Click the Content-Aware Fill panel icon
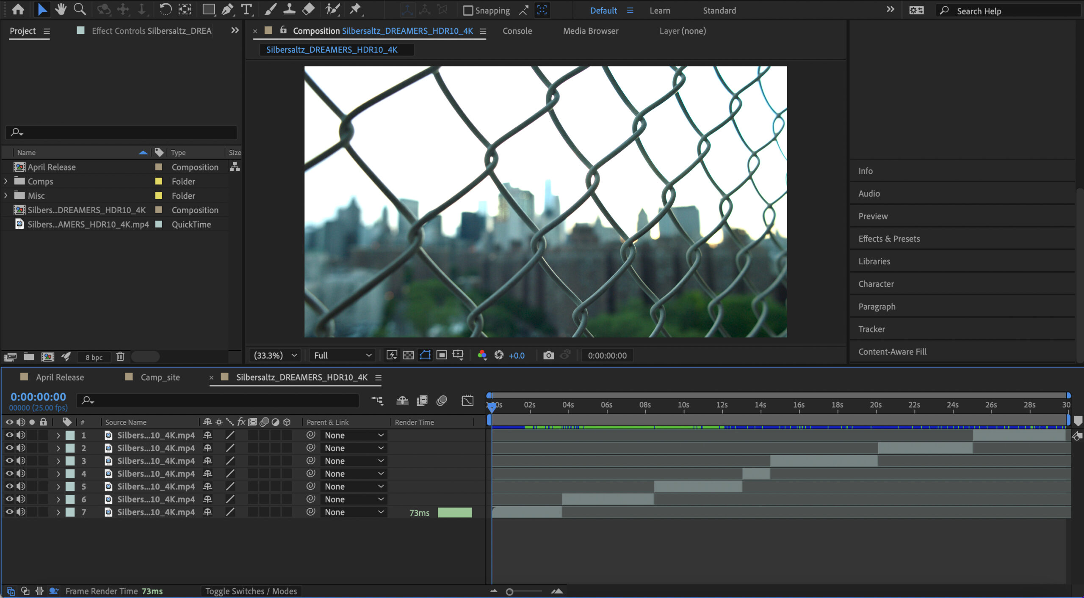The width and height of the screenshot is (1084, 598). coord(893,351)
